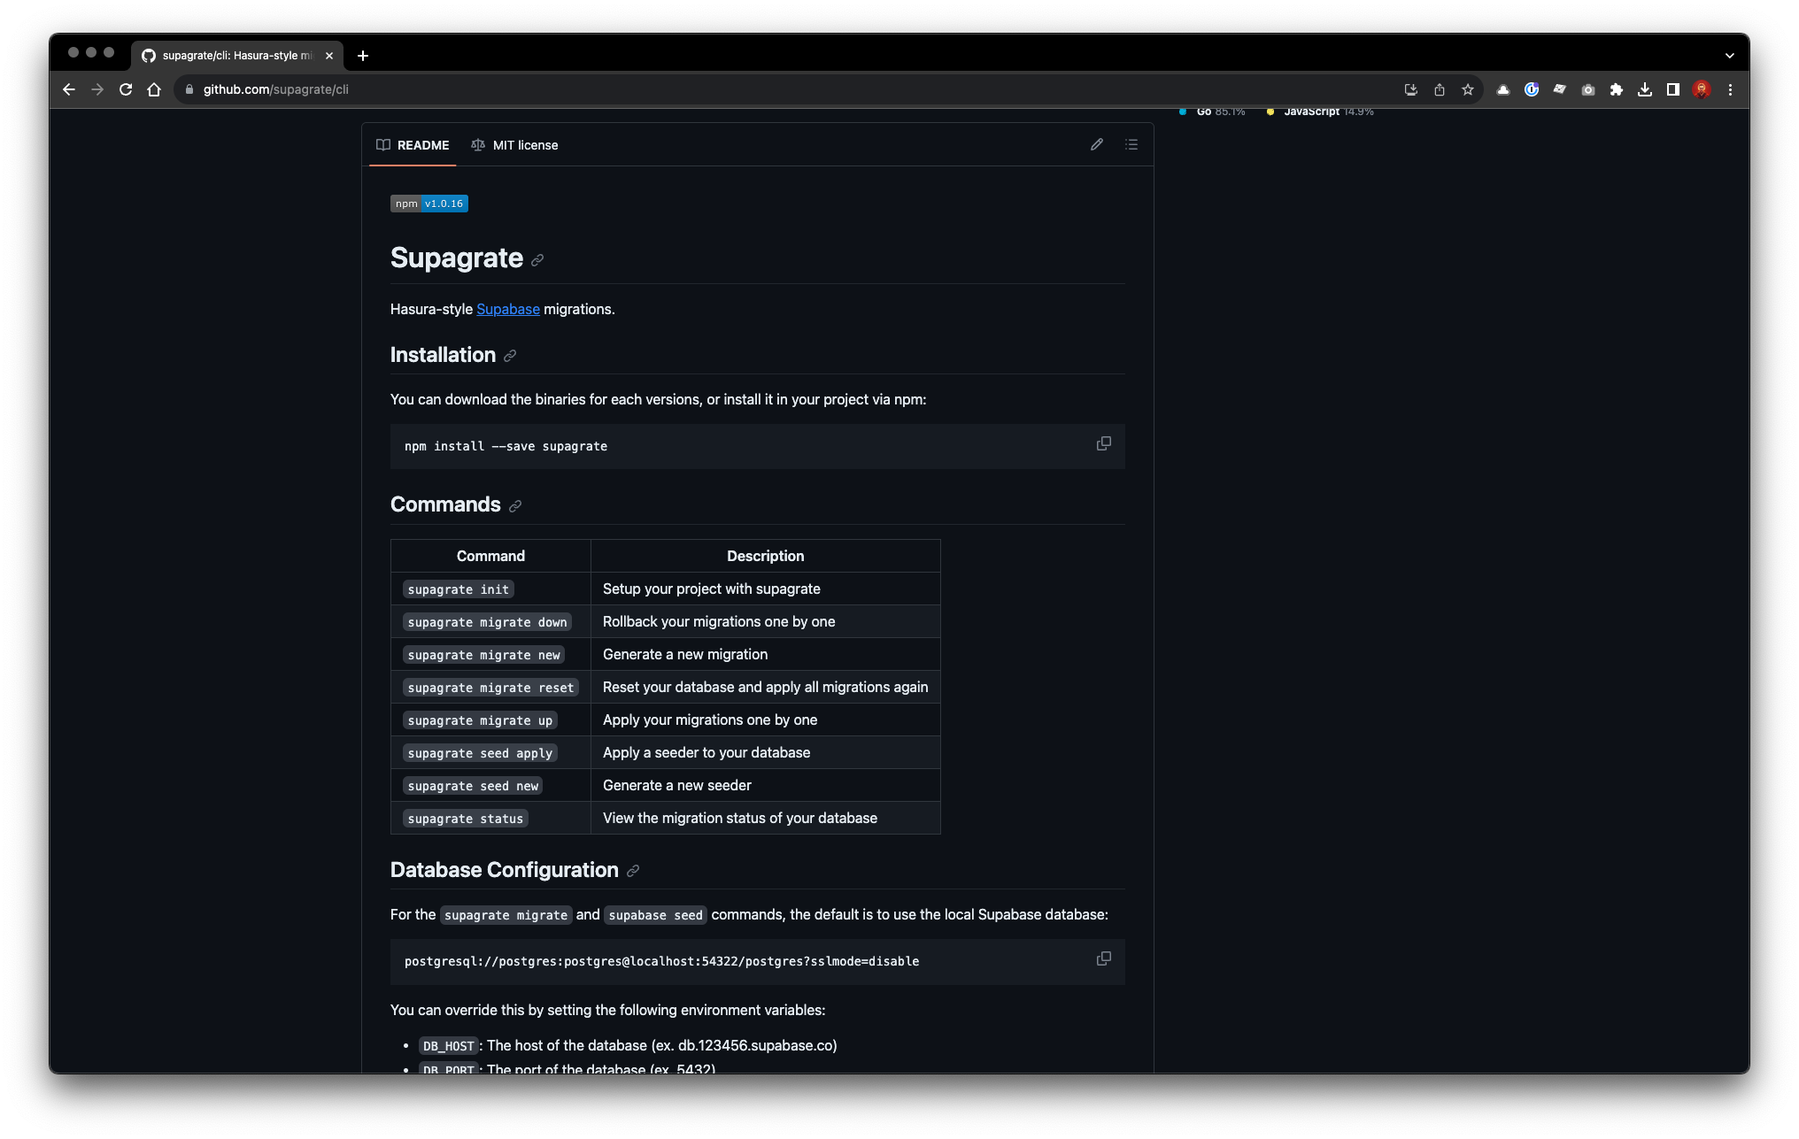Bookmark this page with the star icon
Viewport: 1799px width, 1139px height.
[1468, 89]
